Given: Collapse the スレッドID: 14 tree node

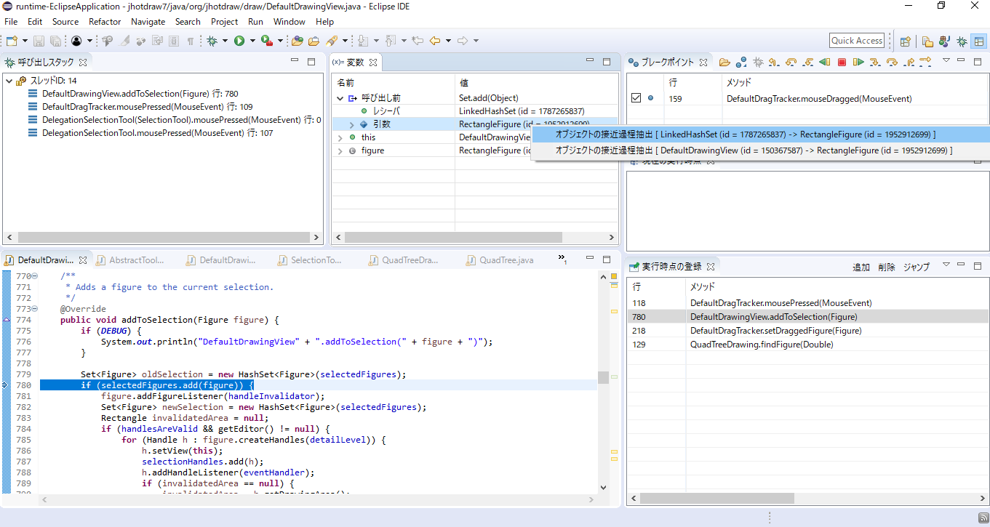Looking at the screenshot, I should coord(9,81).
